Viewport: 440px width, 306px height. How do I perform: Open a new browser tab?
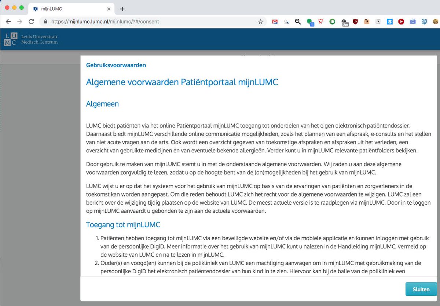click(x=122, y=9)
